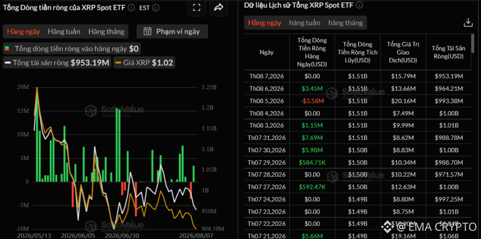Image resolution: width=481 pixels, height=239 pixels.
Task: Switch table to hàng tháng
Action: (345, 23)
